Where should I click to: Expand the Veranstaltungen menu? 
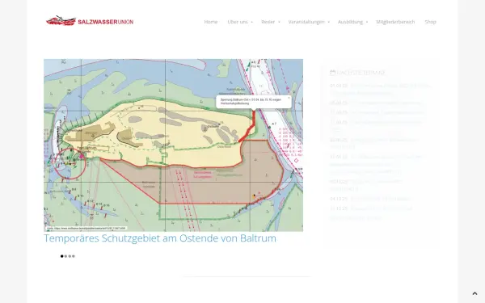pyautogui.click(x=309, y=22)
